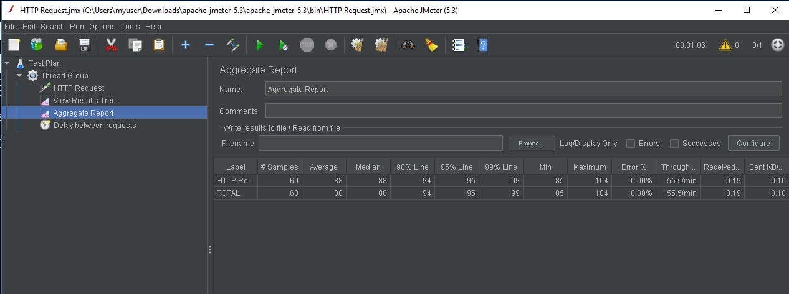
Task: Click the remote engines globe icon
Action: coord(778,45)
